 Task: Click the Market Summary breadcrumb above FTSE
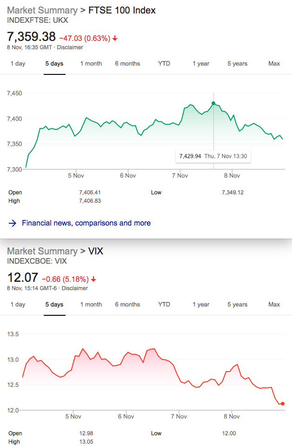[42, 11]
